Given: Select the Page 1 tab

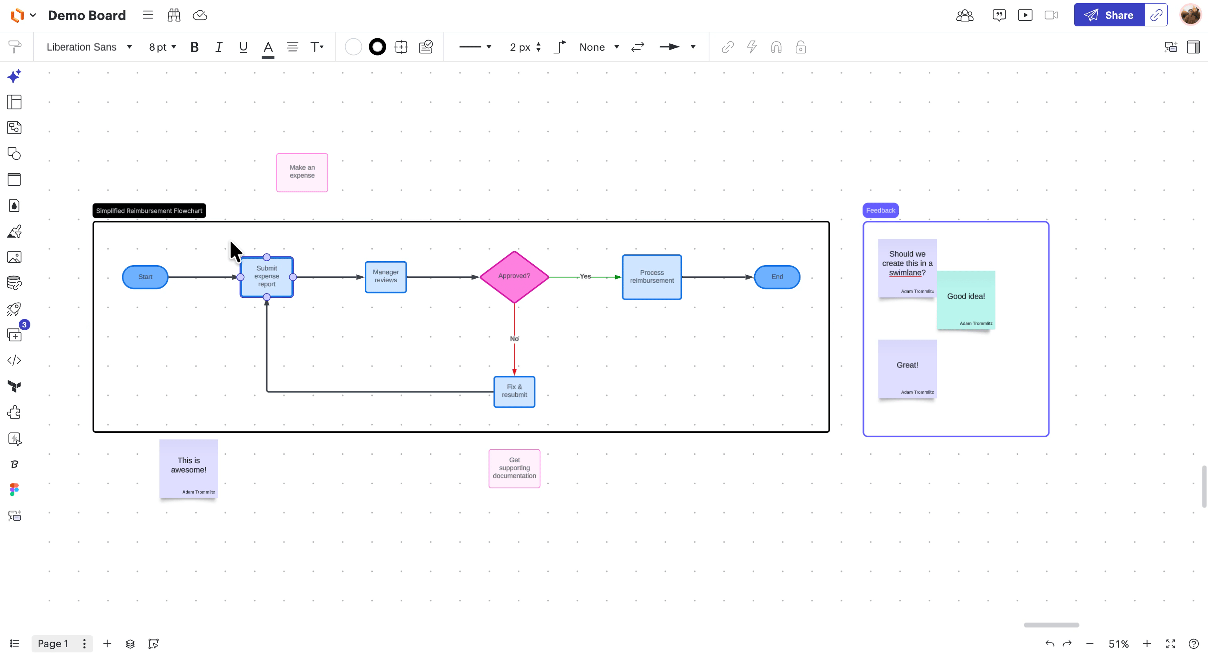Looking at the screenshot, I should tap(52, 644).
